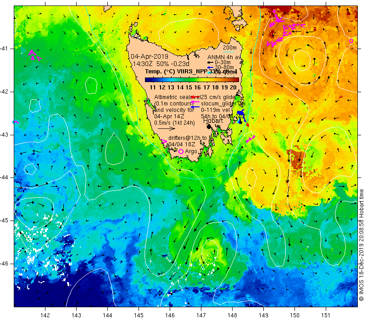The height and width of the screenshot is (321, 367).
Task: Click the longitude axis label '146'
Action: click(x=170, y=315)
